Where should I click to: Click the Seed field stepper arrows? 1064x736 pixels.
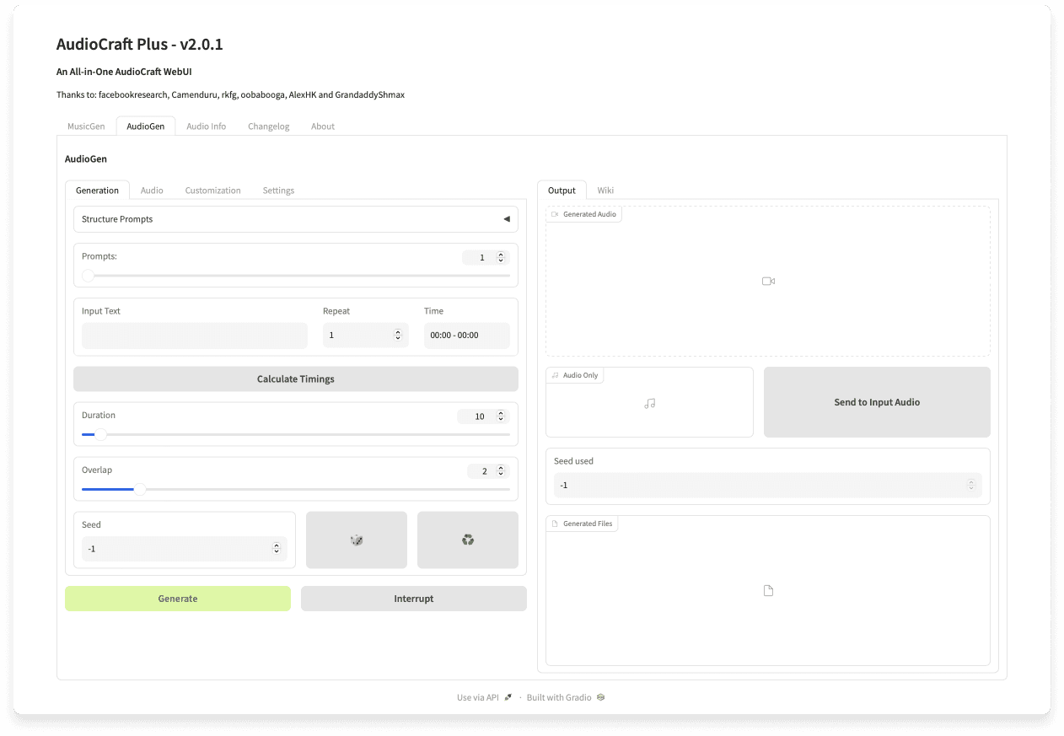point(277,549)
